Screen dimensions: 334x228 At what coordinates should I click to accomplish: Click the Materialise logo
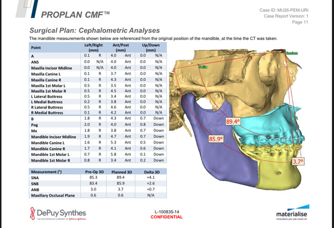pyautogui.click(x=293, y=212)
